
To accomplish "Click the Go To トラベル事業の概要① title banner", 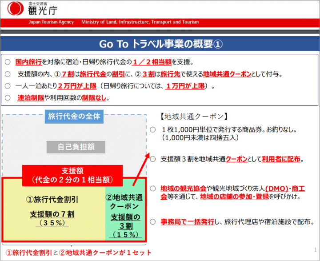I will pos(160,44).
